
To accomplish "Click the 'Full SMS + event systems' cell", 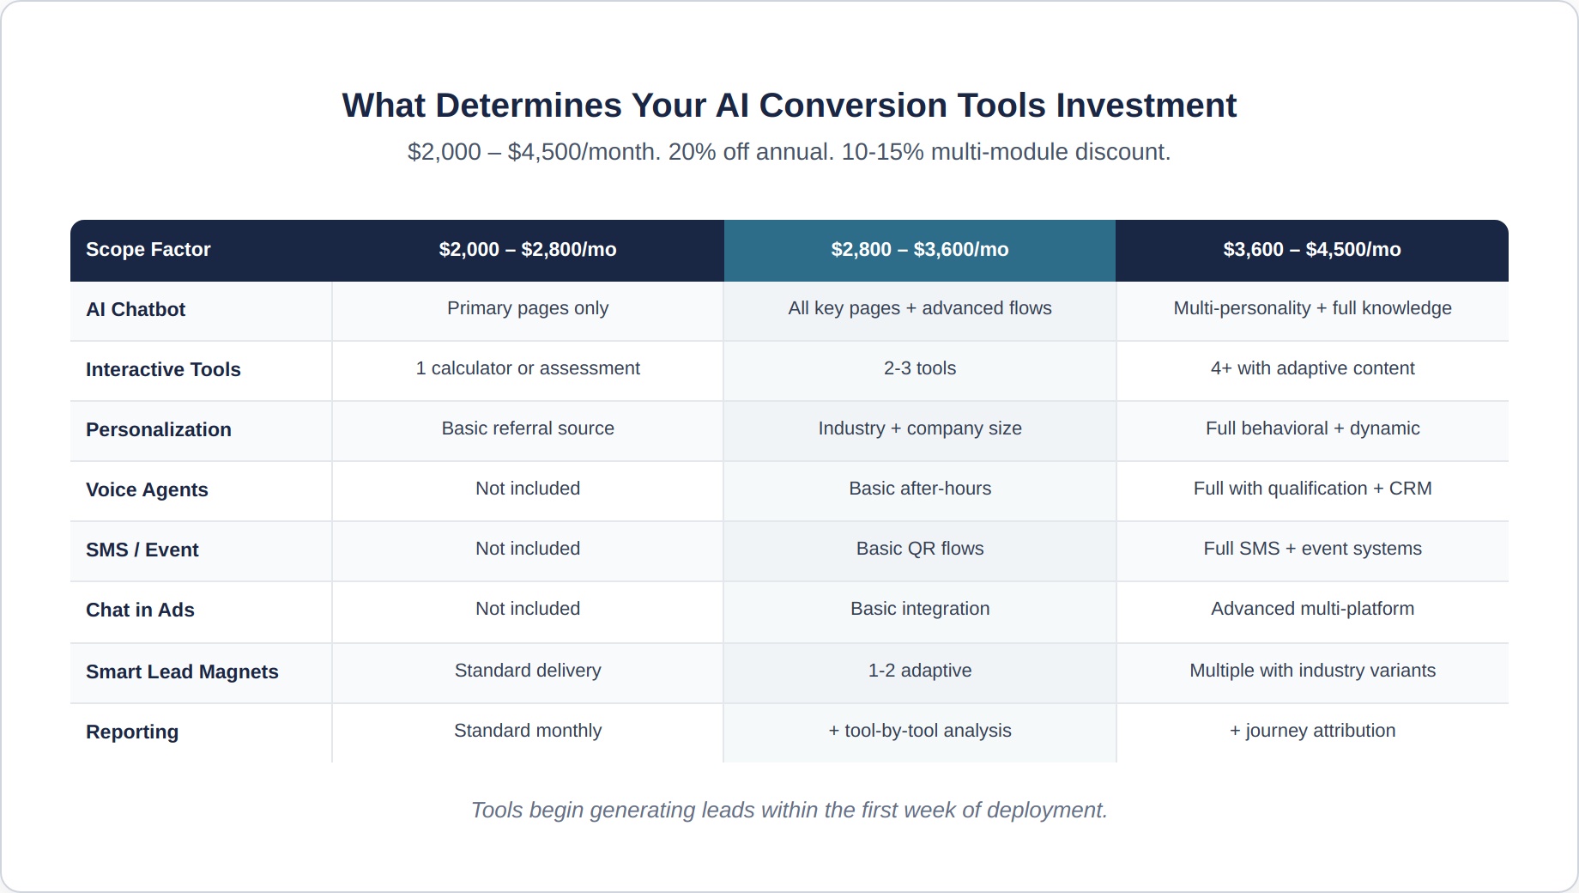I will [1311, 549].
